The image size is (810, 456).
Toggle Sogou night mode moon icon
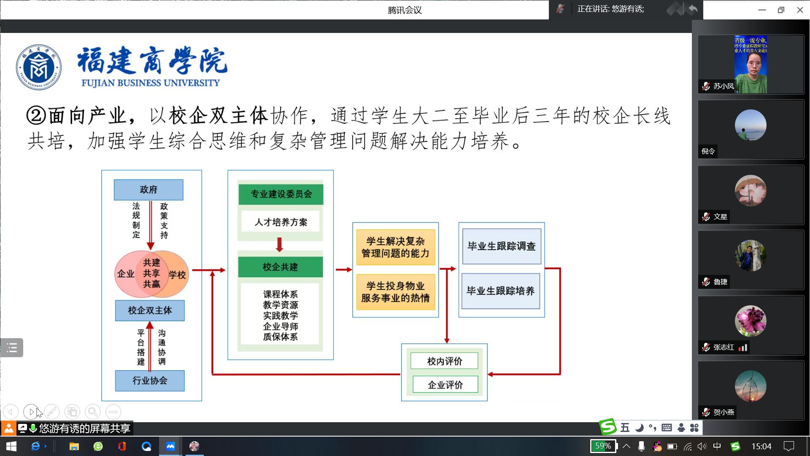(x=639, y=428)
